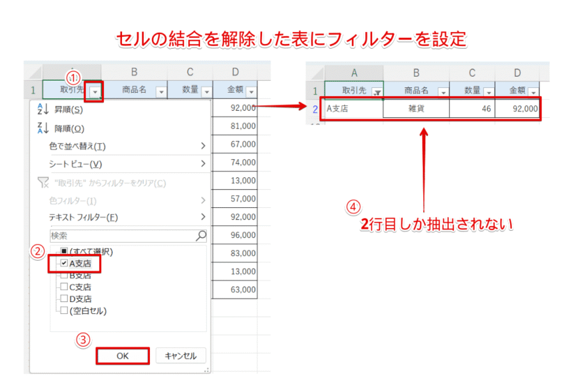The height and width of the screenshot is (392, 566).
Task: Click the 57,000 cell in left sheet
Action: [x=235, y=198]
